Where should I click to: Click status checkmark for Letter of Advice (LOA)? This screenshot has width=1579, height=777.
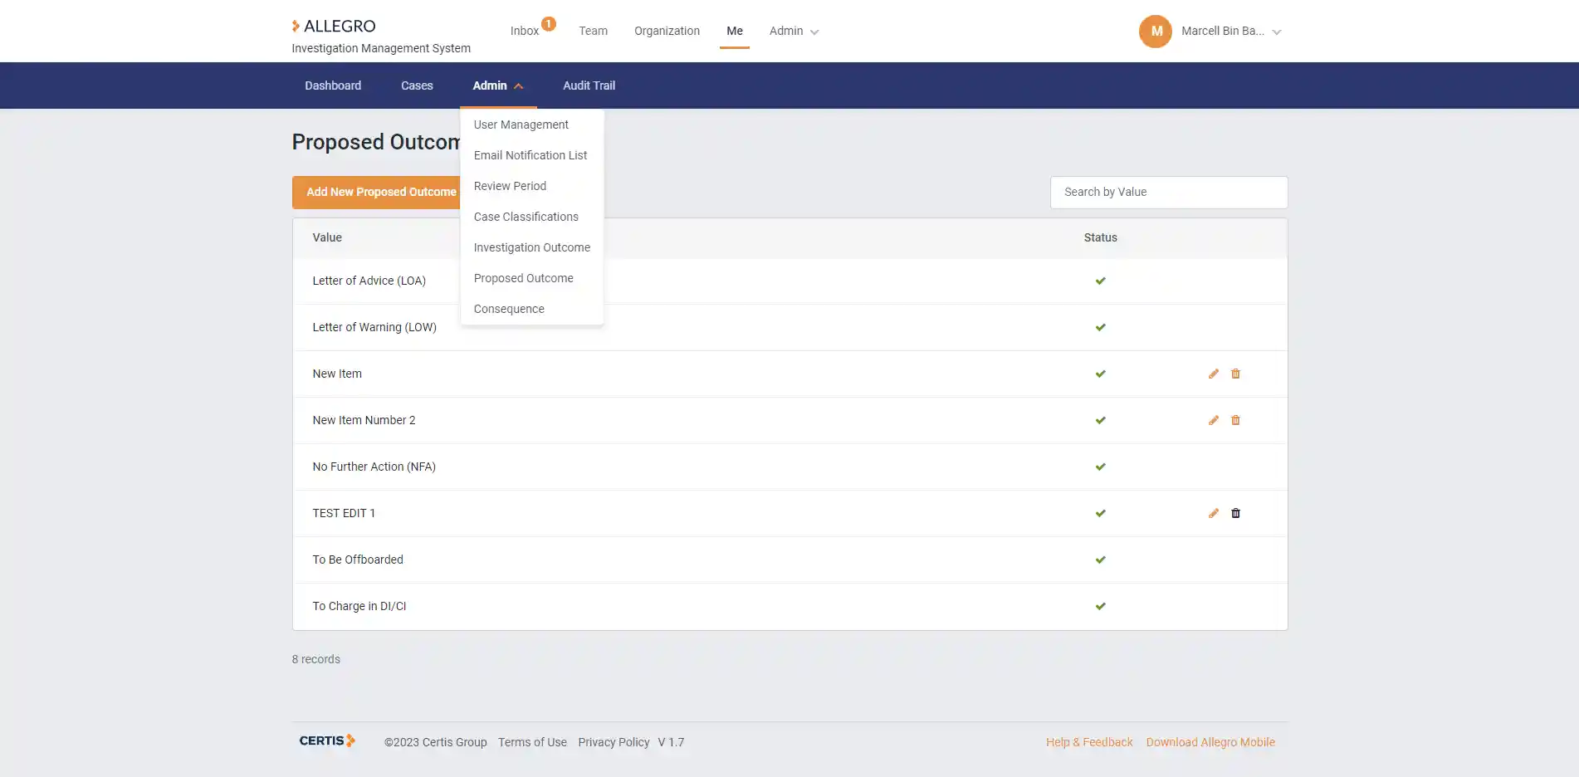[1100, 281]
